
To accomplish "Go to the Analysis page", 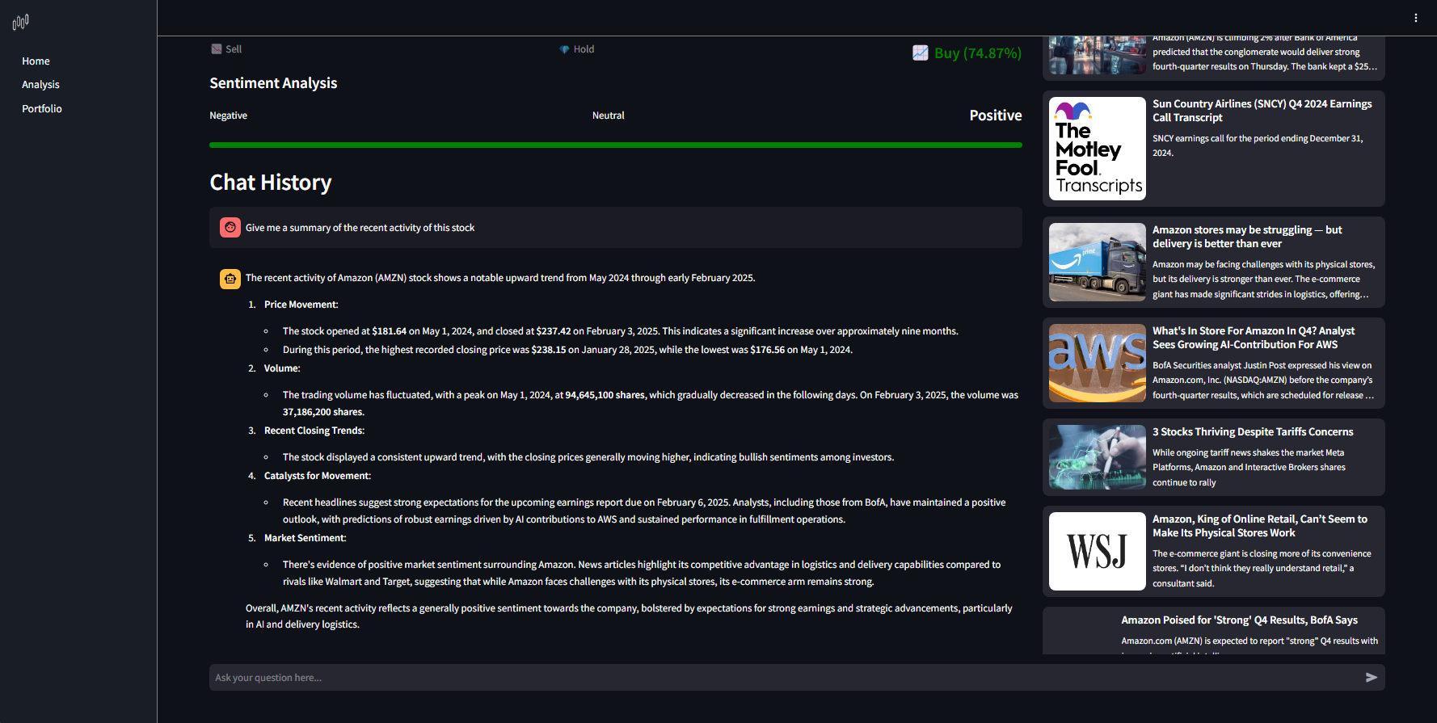I will (x=40, y=85).
